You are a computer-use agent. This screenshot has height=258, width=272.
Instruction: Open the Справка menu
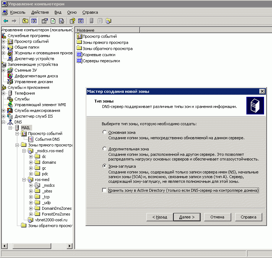coord(90,12)
